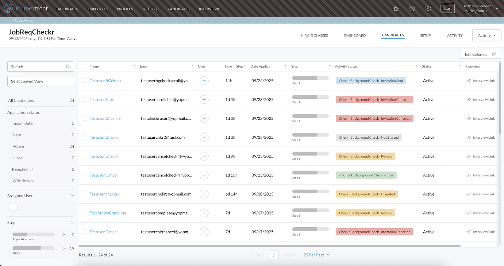
Task: Click the Journeyfront logo
Action: point(26,8)
